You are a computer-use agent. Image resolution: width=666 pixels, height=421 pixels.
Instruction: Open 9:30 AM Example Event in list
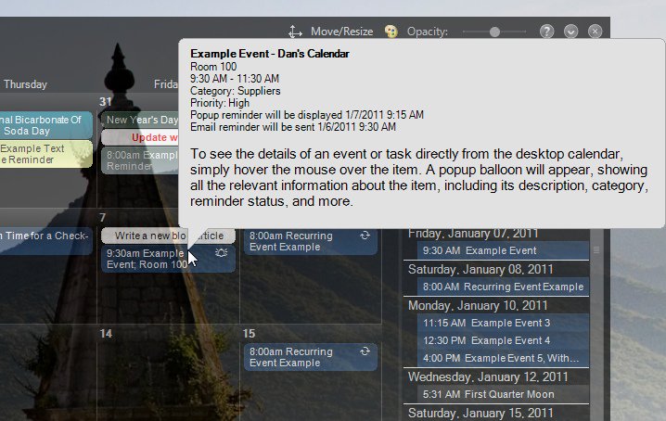point(503,250)
